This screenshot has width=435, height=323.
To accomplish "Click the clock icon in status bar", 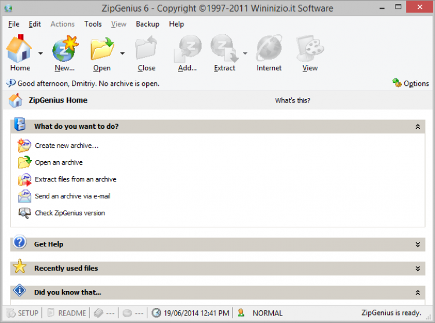I will click(x=156, y=313).
